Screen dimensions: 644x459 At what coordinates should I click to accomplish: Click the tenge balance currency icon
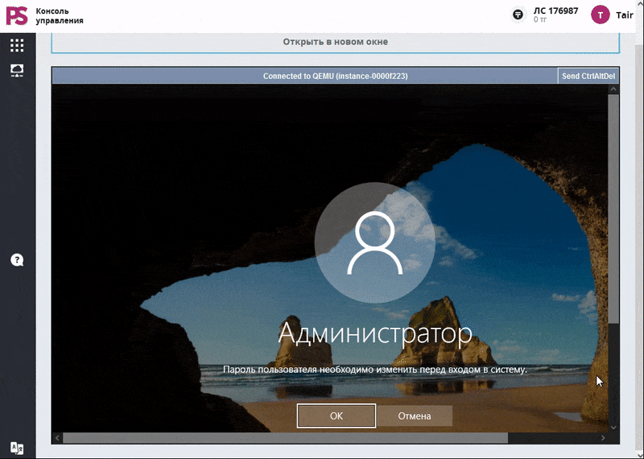coord(518,14)
